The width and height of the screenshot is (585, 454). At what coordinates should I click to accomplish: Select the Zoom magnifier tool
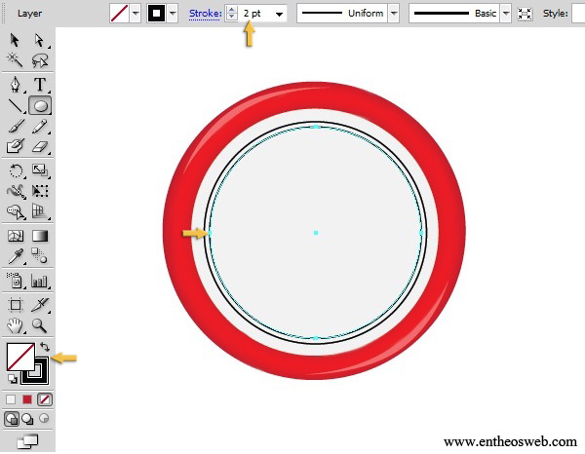[40, 325]
